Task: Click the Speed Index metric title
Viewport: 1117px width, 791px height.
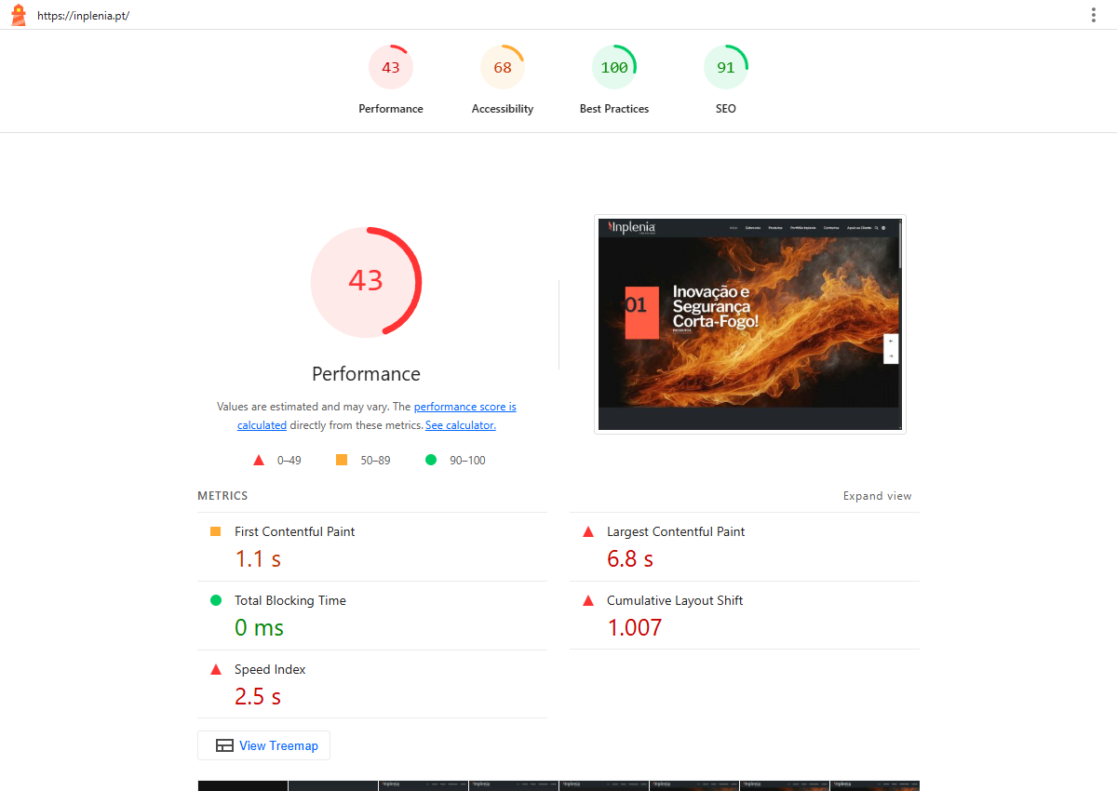Action: point(270,669)
